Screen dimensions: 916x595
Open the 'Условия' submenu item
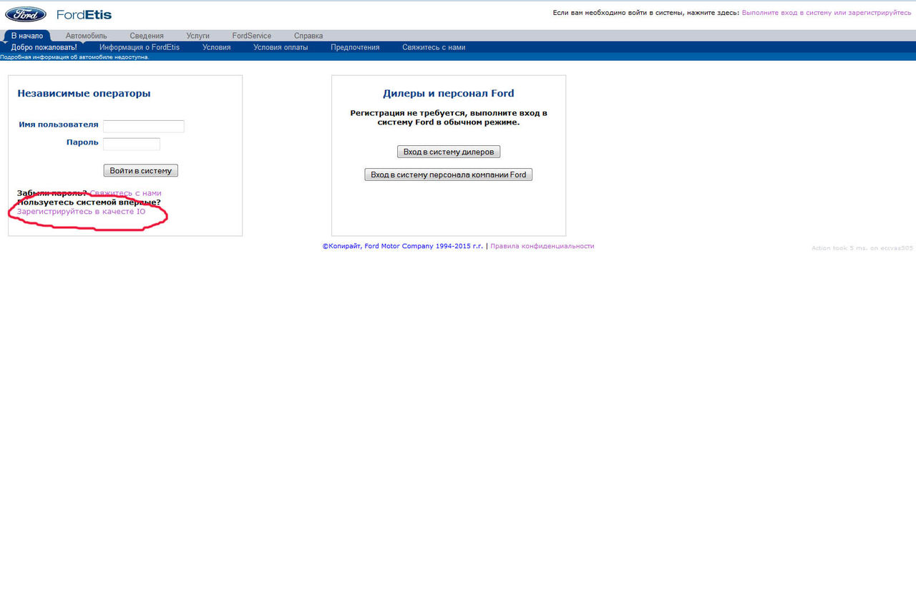[x=217, y=47]
